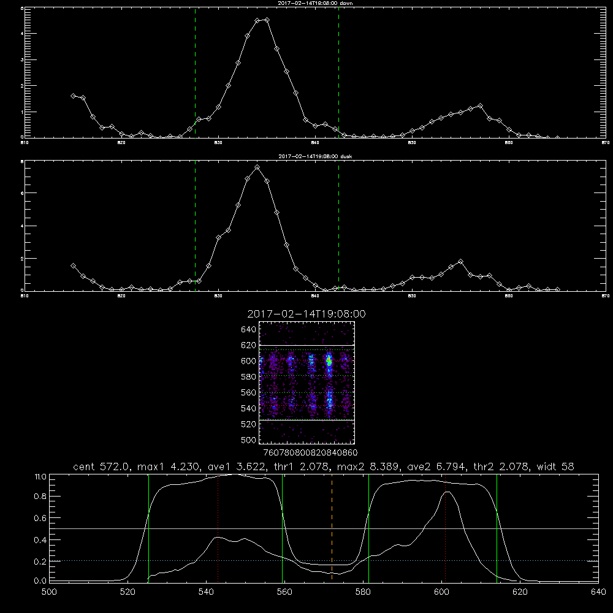Click the spectrogram x-axis label '760780800820840860'

pos(310,453)
